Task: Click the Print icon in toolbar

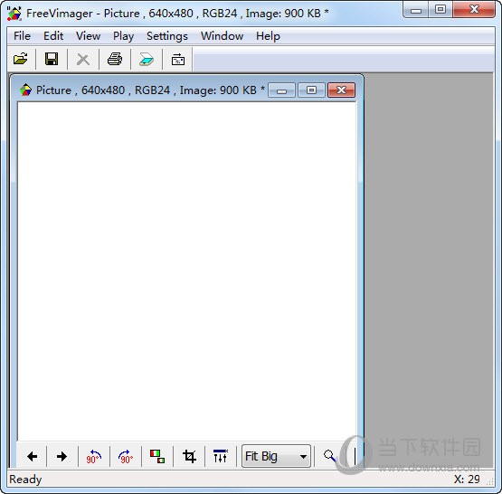Action: tap(115, 59)
